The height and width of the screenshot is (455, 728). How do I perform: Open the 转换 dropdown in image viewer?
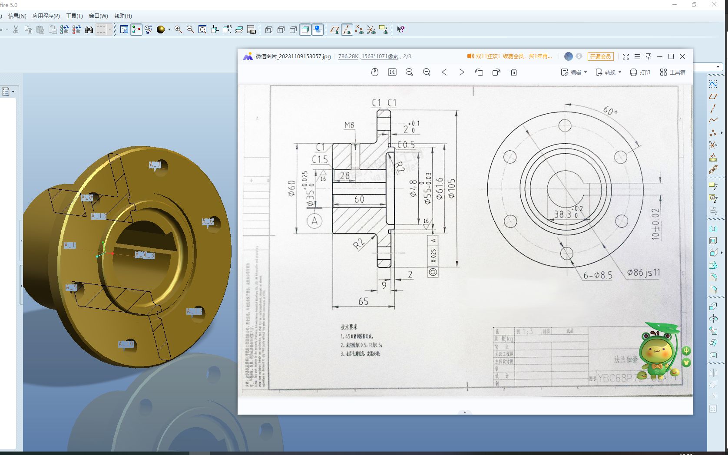point(608,72)
